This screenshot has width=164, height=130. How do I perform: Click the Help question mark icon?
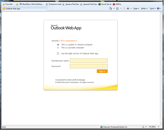(158, 8)
